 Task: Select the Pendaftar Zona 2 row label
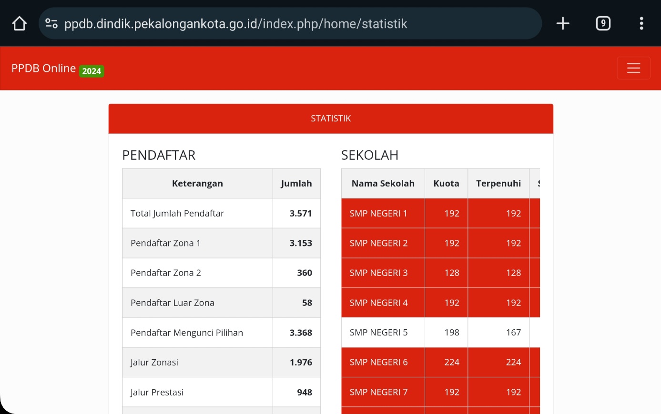pyautogui.click(x=166, y=273)
